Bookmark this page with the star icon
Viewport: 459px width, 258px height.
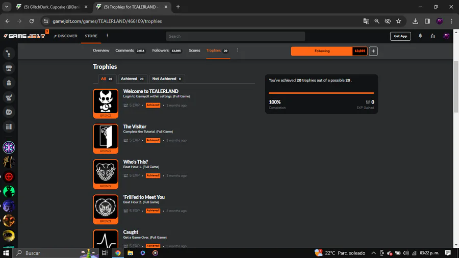click(398, 21)
